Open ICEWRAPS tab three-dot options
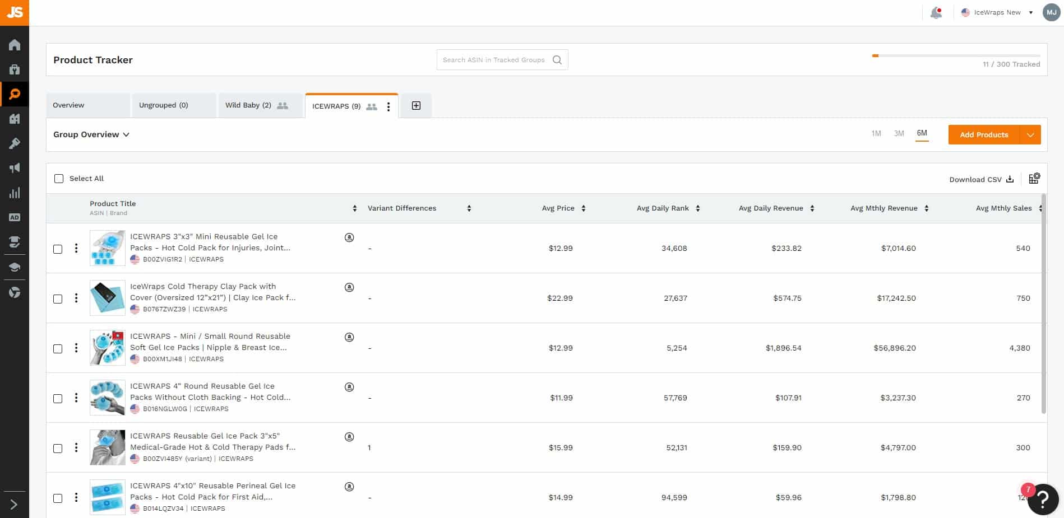Image resolution: width=1064 pixels, height=518 pixels. (x=388, y=106)
